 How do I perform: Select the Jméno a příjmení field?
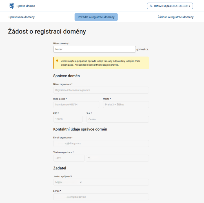pyautogui.click(x=101, y=182)
